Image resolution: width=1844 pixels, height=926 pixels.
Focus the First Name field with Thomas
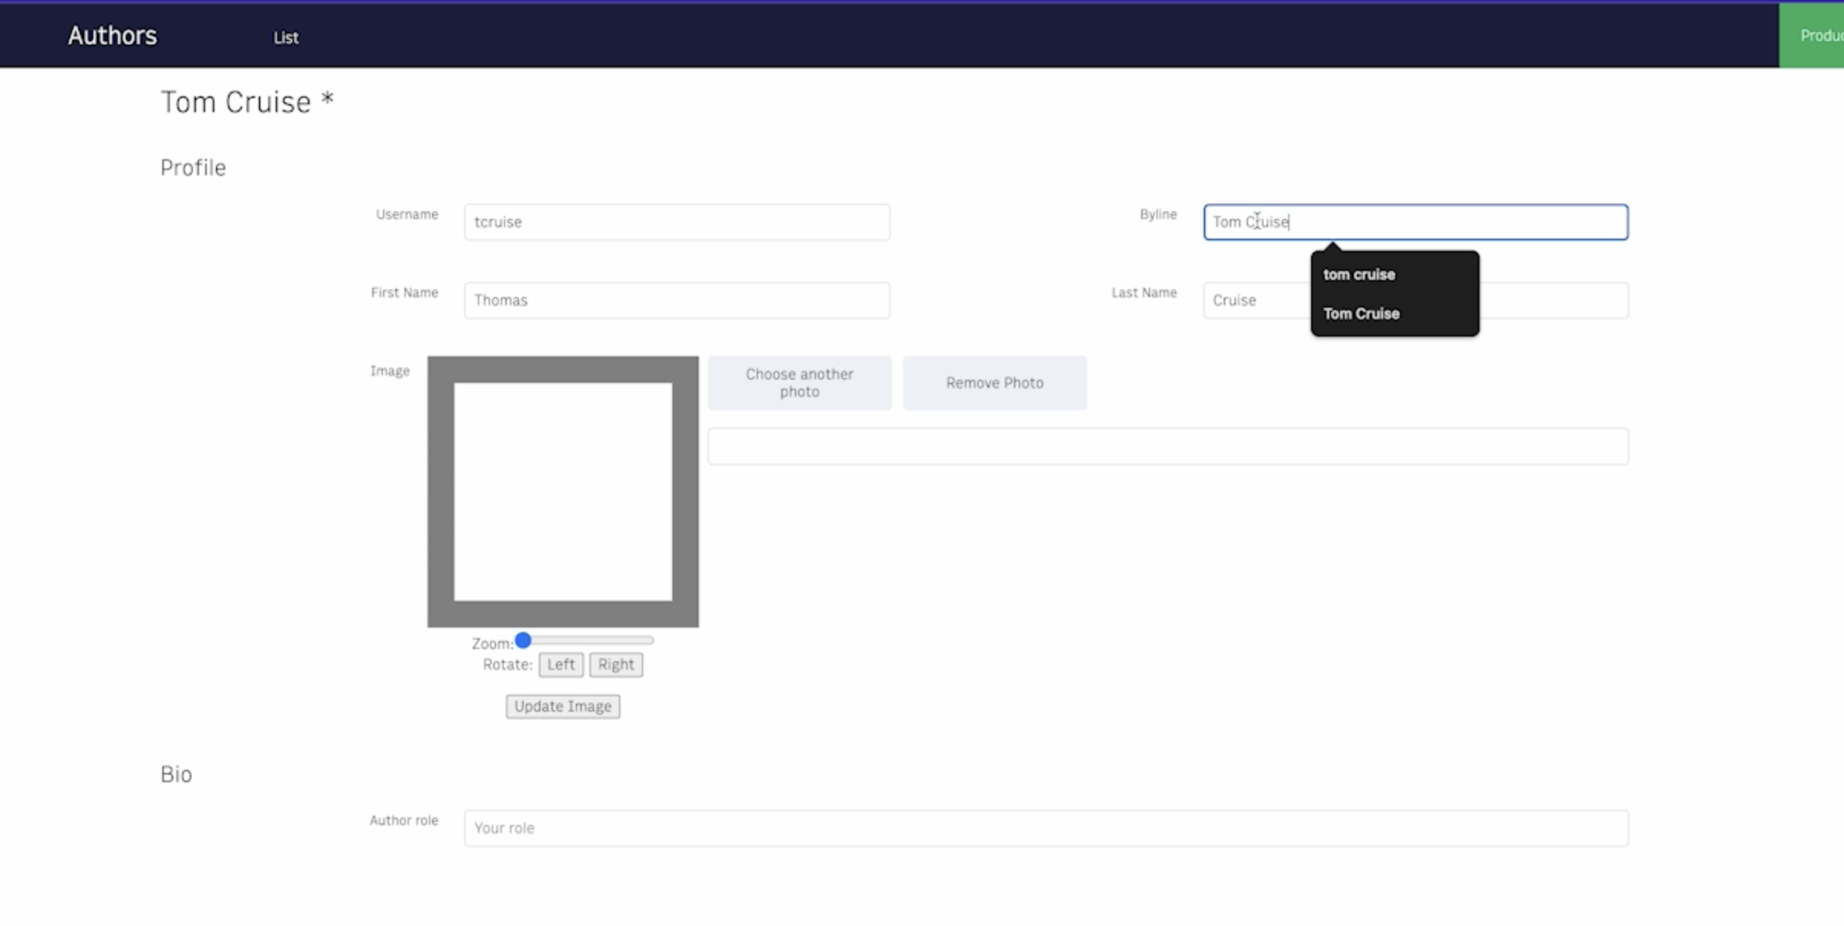click(x=677, y=300)
